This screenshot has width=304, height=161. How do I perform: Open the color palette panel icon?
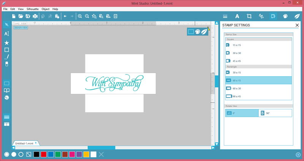[x=285, y=16]
